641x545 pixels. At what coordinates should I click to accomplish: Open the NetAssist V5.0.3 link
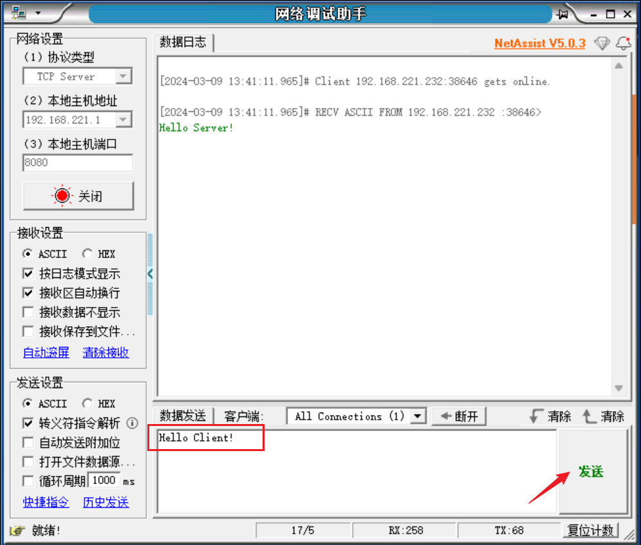pyautogui.click(x=539, y=43)
